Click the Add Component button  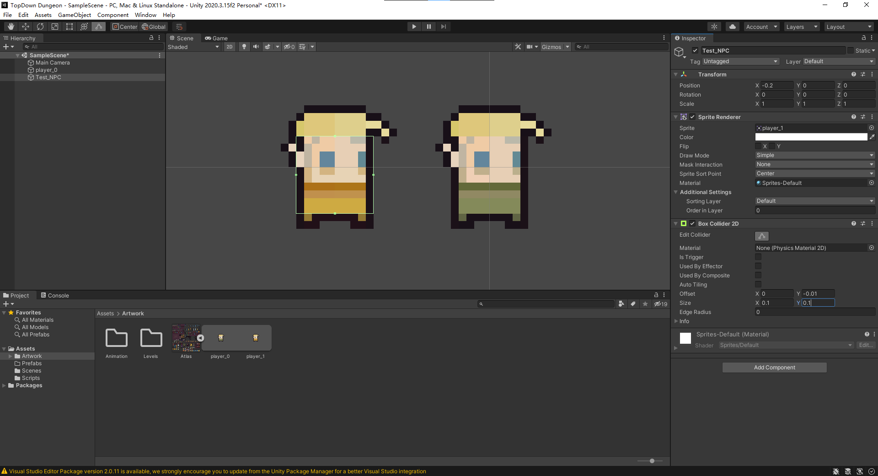[774, 368]
